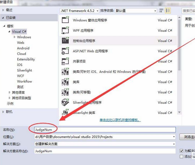Screen dimensions: 195x165
Task: Select the 类库(可移植) template name
Action: click(82, 92)
